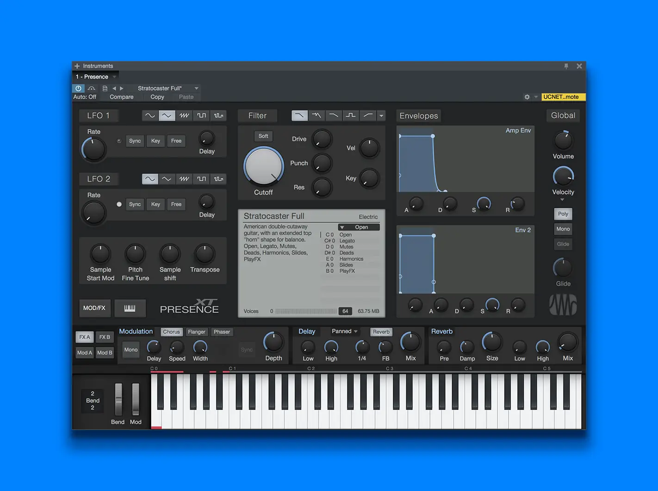
Task: Select the bandpass filter type icon
Action: click(x=351, y=116)
